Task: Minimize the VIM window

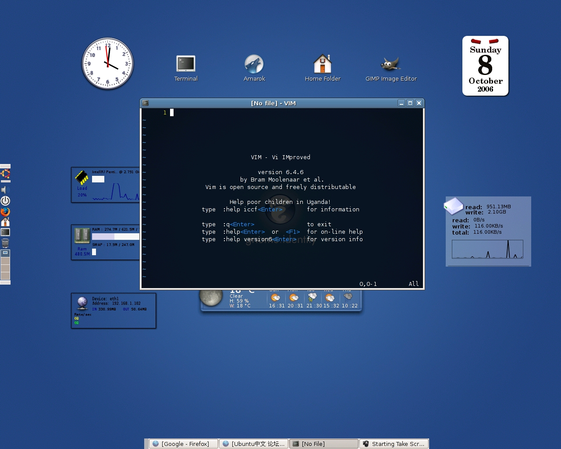Action: [x=401, y=103]
